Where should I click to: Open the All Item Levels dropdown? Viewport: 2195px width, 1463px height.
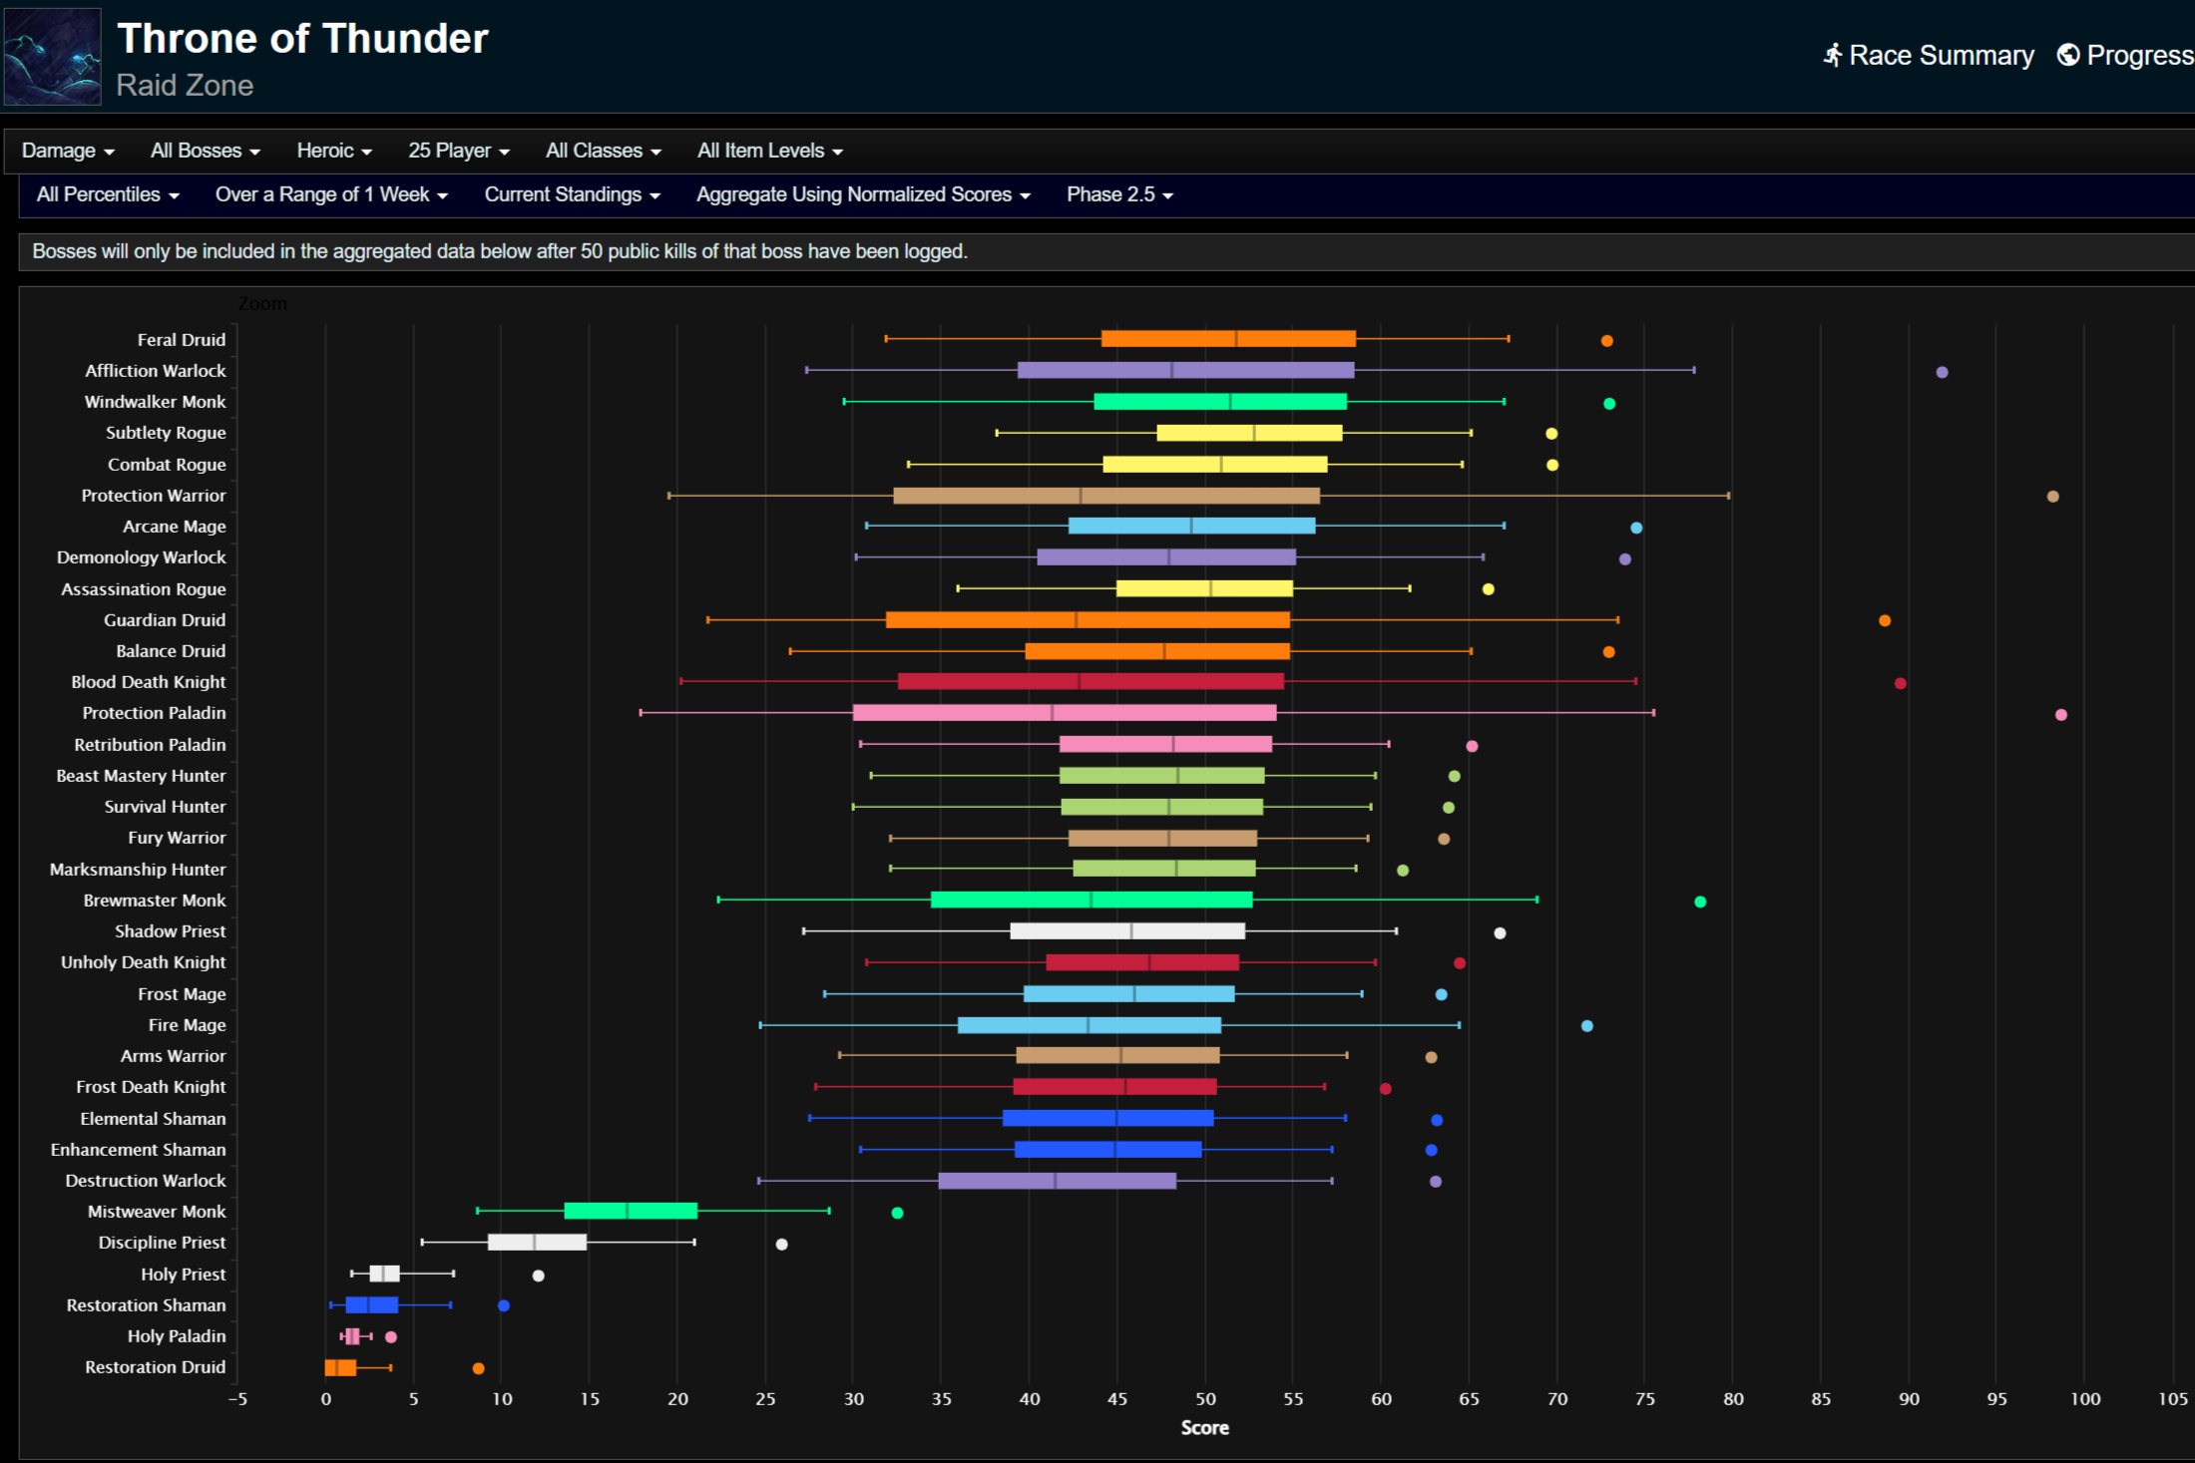click(769, 151)
